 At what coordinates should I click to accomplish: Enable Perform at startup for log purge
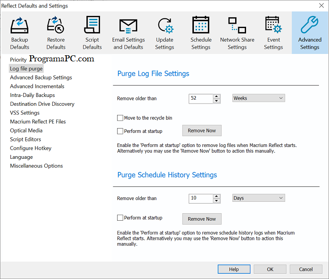(x=120, y=131)
